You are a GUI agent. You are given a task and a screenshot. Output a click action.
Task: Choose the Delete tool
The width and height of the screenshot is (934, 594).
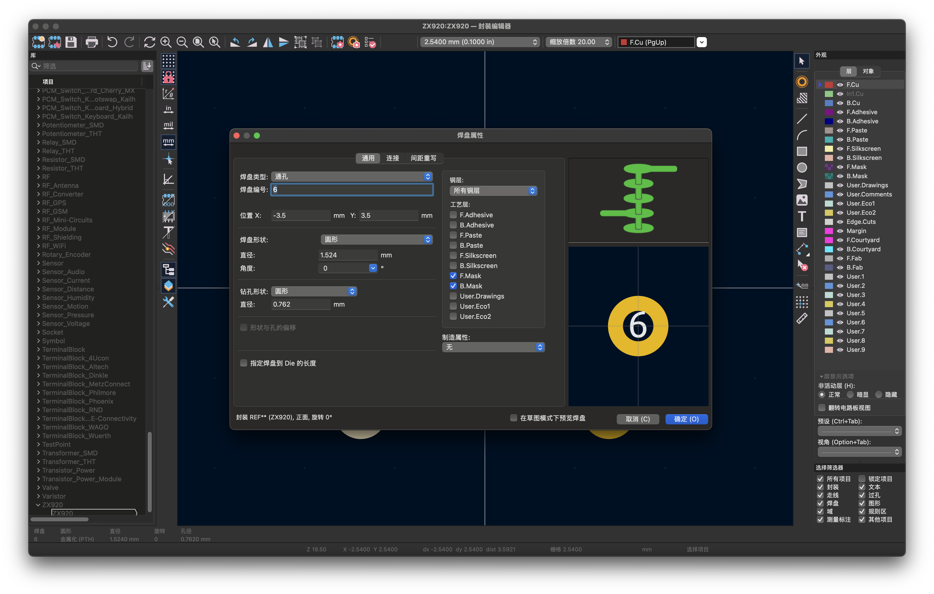point(802,265)
